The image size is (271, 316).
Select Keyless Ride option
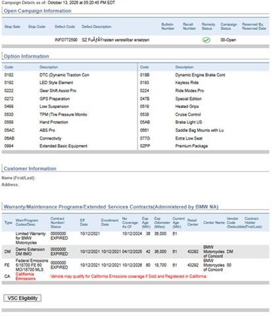(187, 83)
